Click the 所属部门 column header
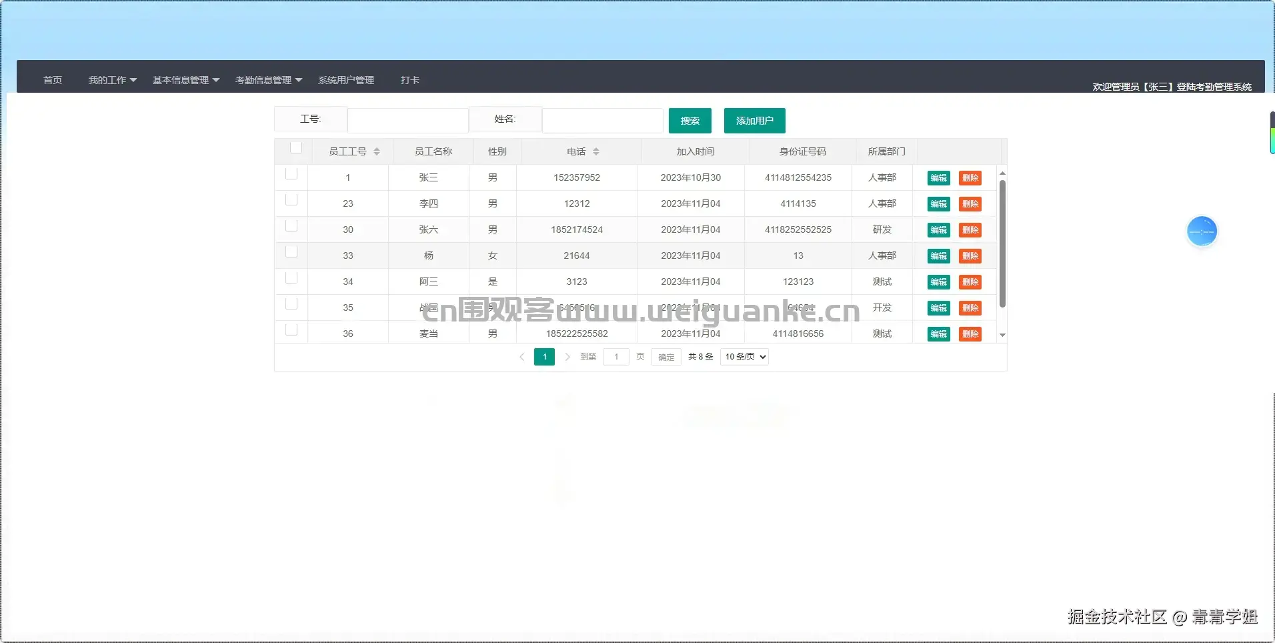This screenshot has height=643, width=1275. [887, 152]
